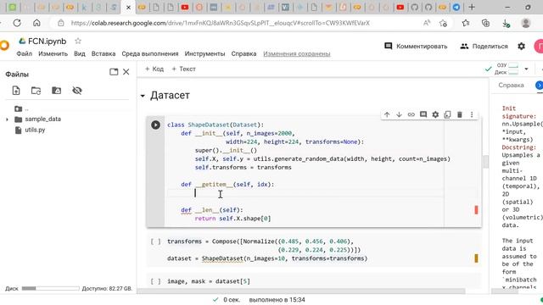The image size is (543, 305).
Task: Open Files panel in new window
Action: 114,72
